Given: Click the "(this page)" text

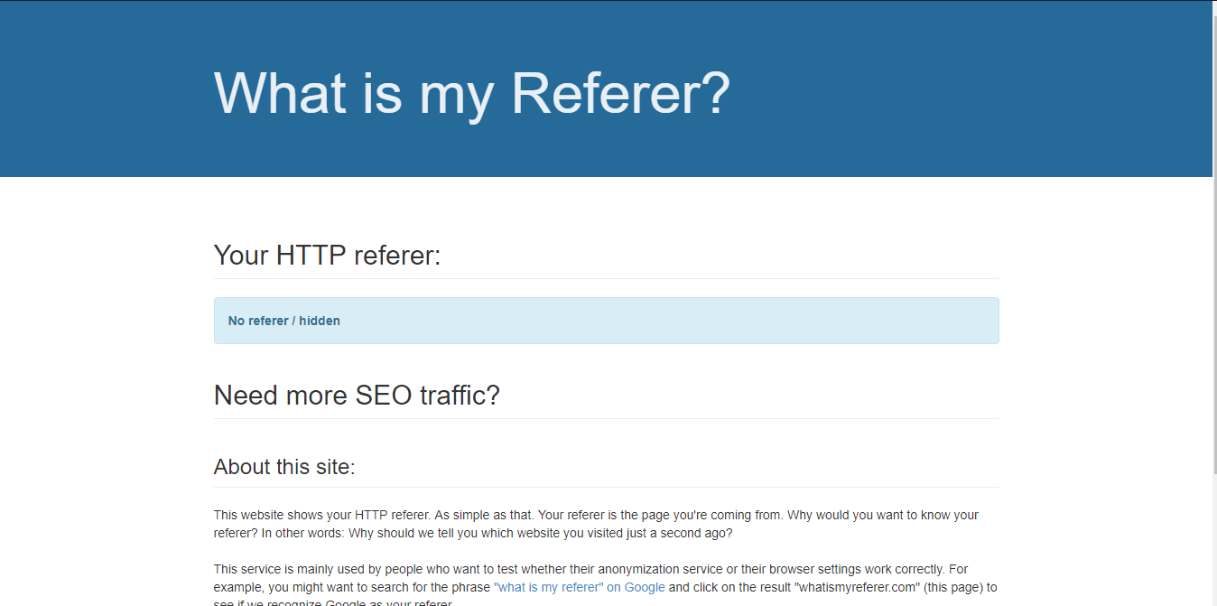Looking at the screenshot, I should (952, 587).
